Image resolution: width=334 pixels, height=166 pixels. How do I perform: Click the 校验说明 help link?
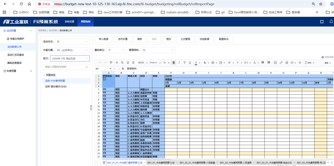(x=328, y=57)
